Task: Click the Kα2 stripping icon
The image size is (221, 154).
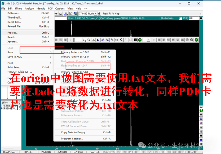Action: pyautogui.click(x=117, y=40)
